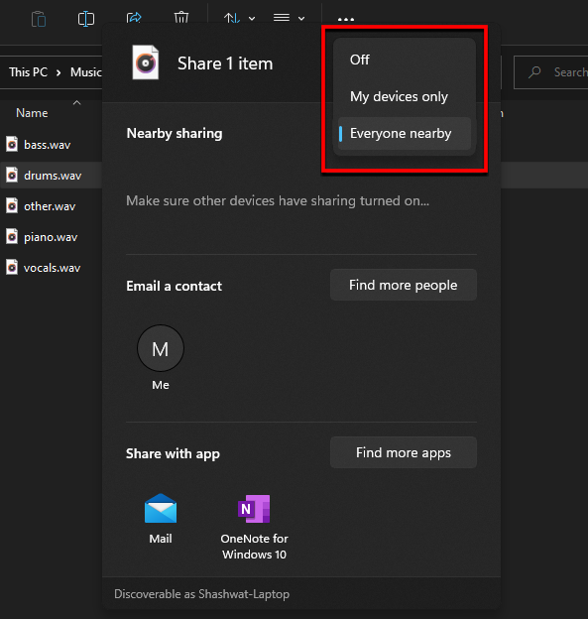Sort by the Name column header

pos(32,113)
